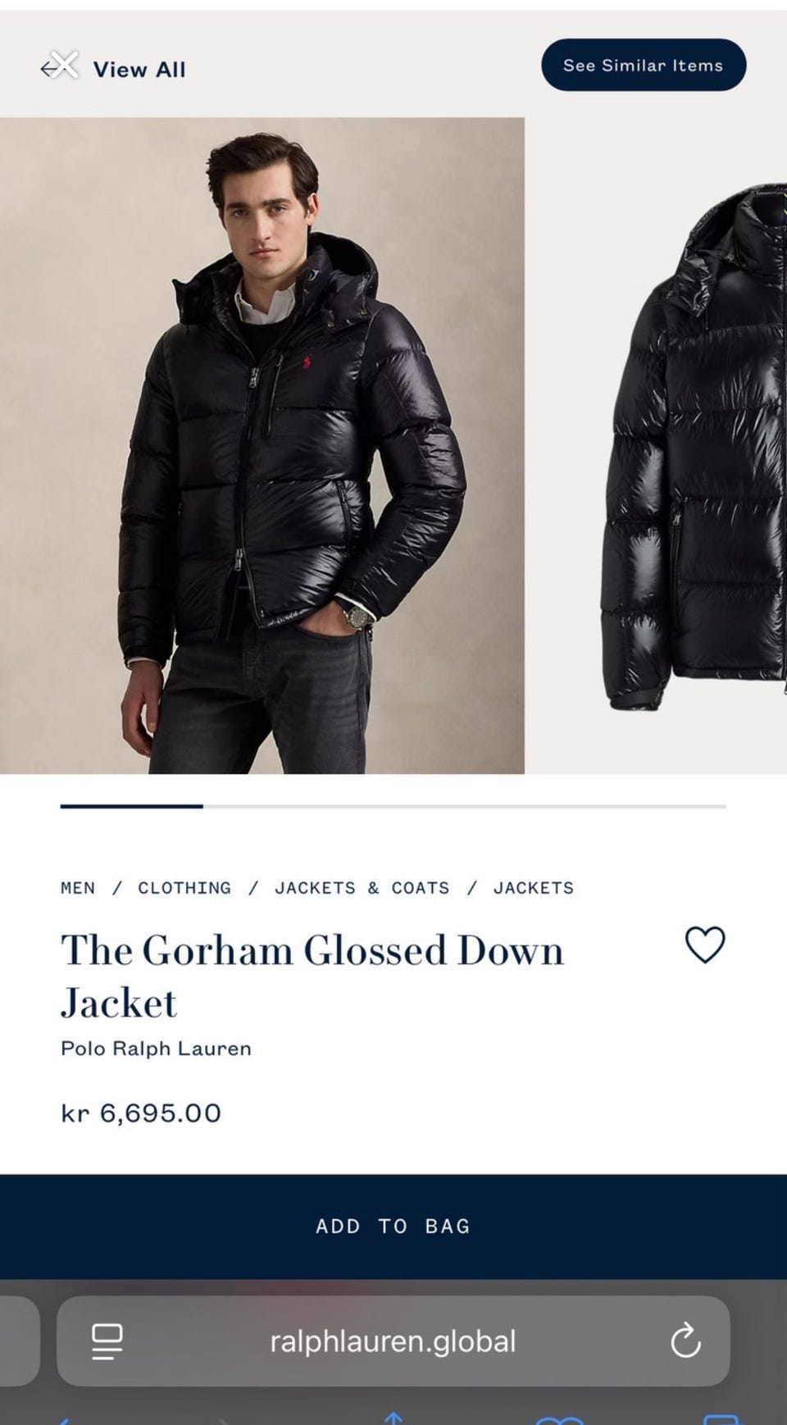Click ADD TO BAG button
This screenshot has height=1425, width=787.
tap(393, 1227)
